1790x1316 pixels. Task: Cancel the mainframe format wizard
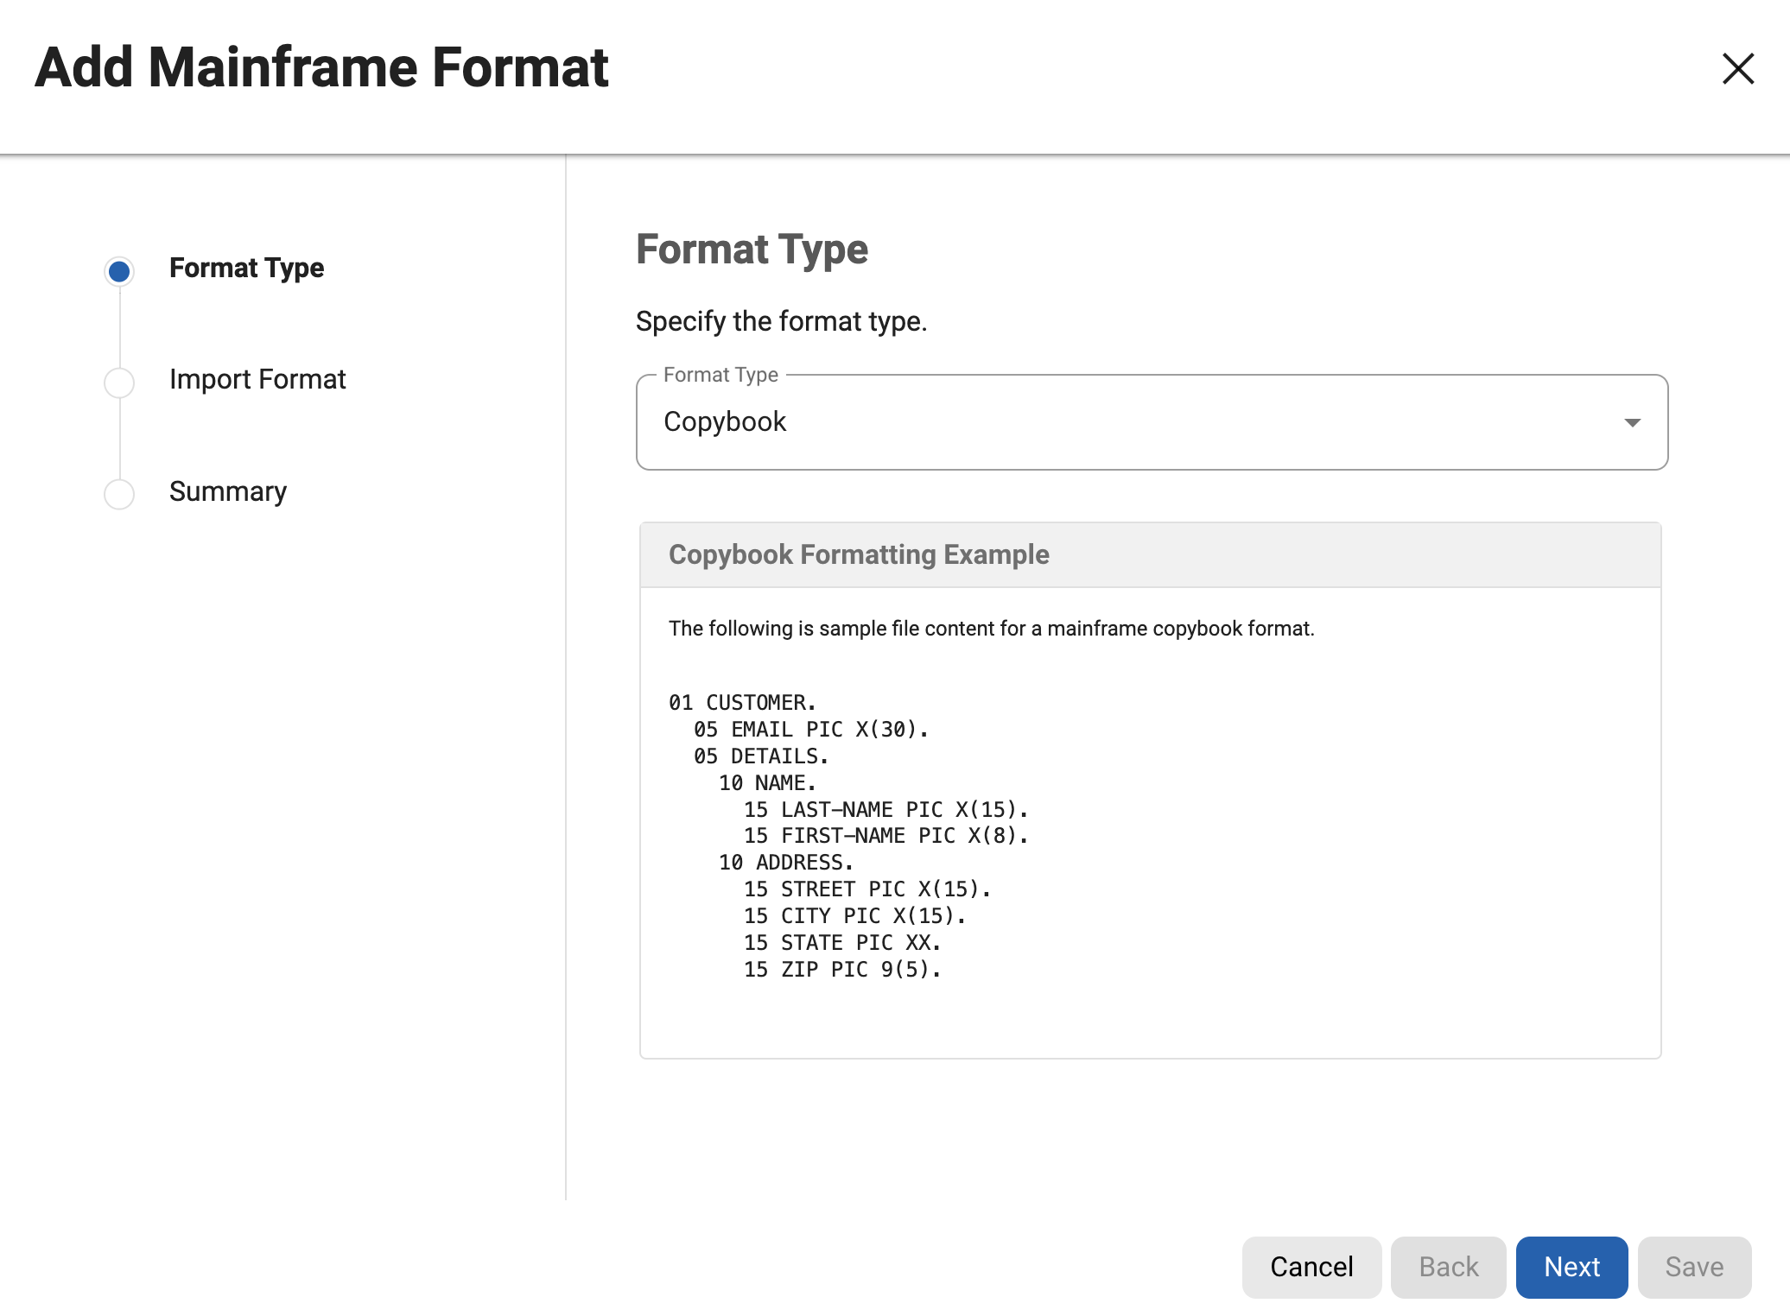click(1311, 1267)
